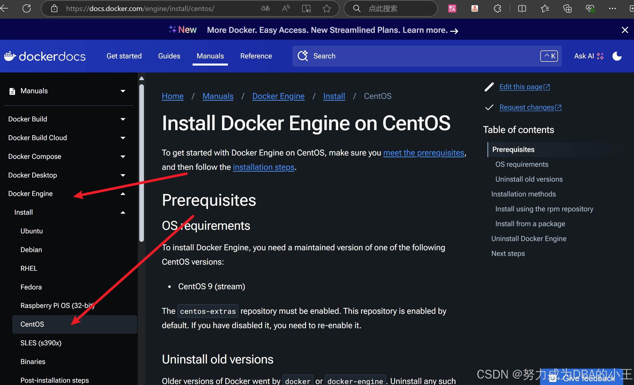Click the read aloud icon
The height and width of the screenshot is (385, 634).
(286, 8)
